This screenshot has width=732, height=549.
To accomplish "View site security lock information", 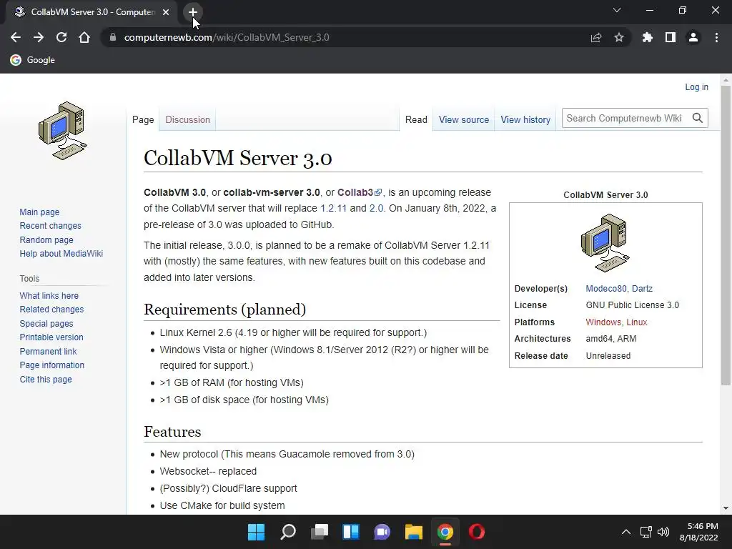I will 112,37.
